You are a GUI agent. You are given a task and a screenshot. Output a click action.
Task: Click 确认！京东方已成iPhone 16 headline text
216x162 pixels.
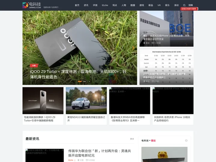coord(166,37)
